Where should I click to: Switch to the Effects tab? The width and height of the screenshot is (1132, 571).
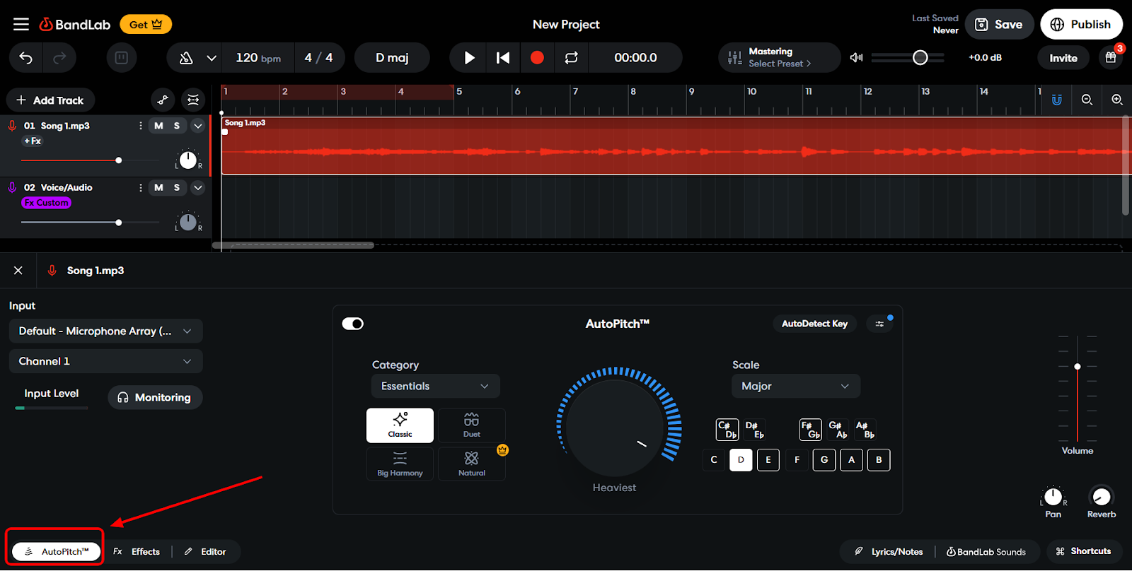tap(137, 552)
